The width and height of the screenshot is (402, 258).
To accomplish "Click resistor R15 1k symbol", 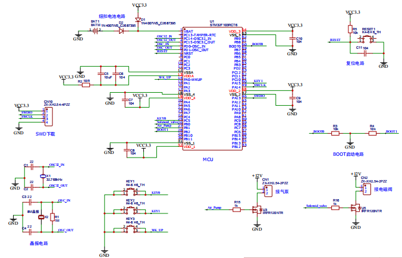I will [236, 210].
